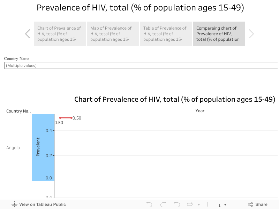Click the revert icon in toolbar
This screenshot has width=279, height=209.
pyautogui.click(x=177, y=204)
